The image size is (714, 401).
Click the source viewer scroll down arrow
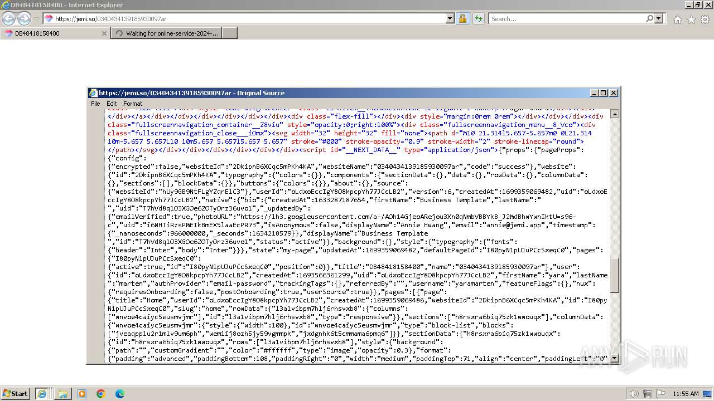[x=615, y=358]
